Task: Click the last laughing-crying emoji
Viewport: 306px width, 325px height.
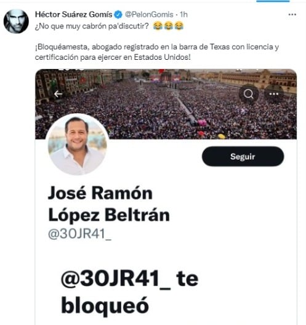Action: (x=179, y=27)
